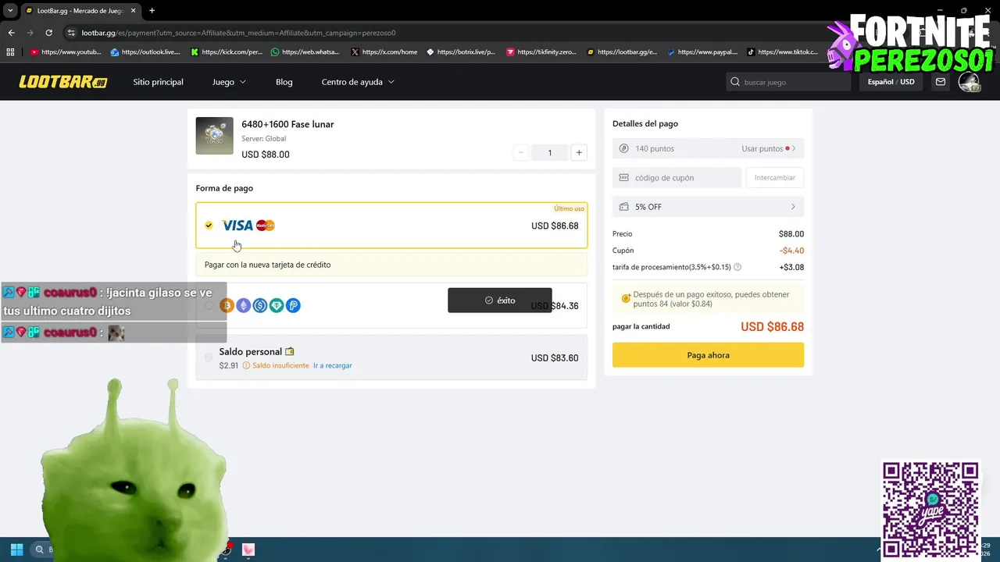Click the 6480+1600 Fase lunar product thumbnail
The height and width of the screenshot is (562, 1000).
(214, 136)
